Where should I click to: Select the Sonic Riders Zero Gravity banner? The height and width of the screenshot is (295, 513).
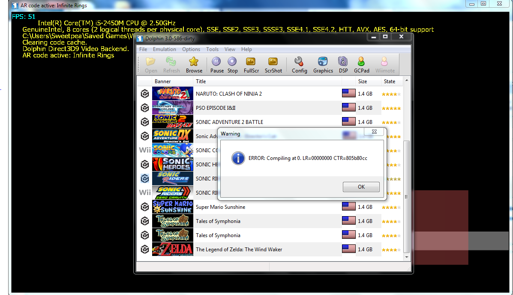[173, 193]
